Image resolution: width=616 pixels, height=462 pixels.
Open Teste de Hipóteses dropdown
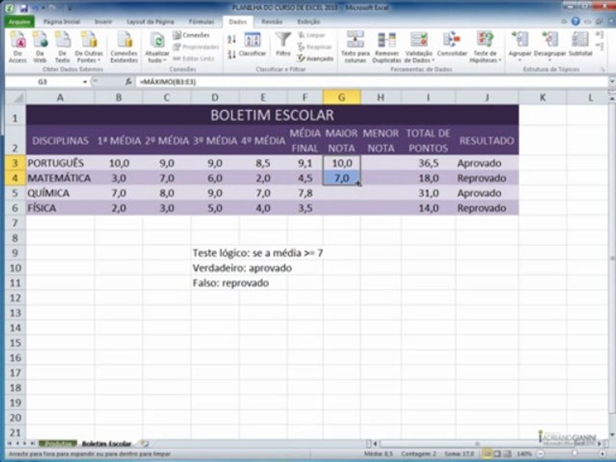[486, 47]
